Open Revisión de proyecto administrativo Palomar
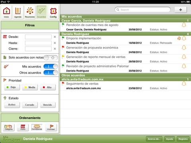Image resolution: width=191 pixels, height=143 pixels. (125, 68)
